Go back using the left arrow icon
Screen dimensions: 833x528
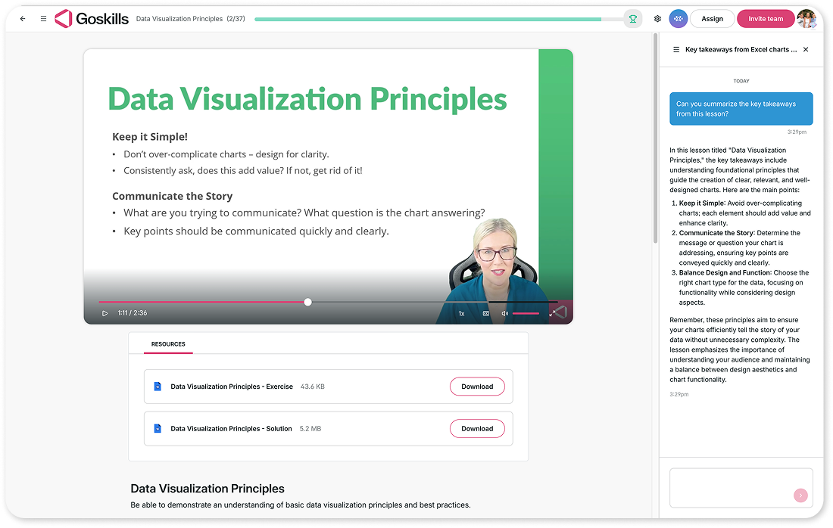[x=22, y=19]
